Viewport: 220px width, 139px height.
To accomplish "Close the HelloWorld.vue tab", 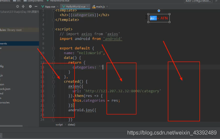I will click(88, 7).
